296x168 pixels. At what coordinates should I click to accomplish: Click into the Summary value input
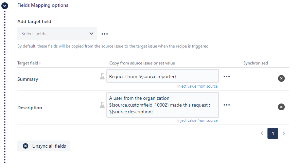click(x=162, y=77)
